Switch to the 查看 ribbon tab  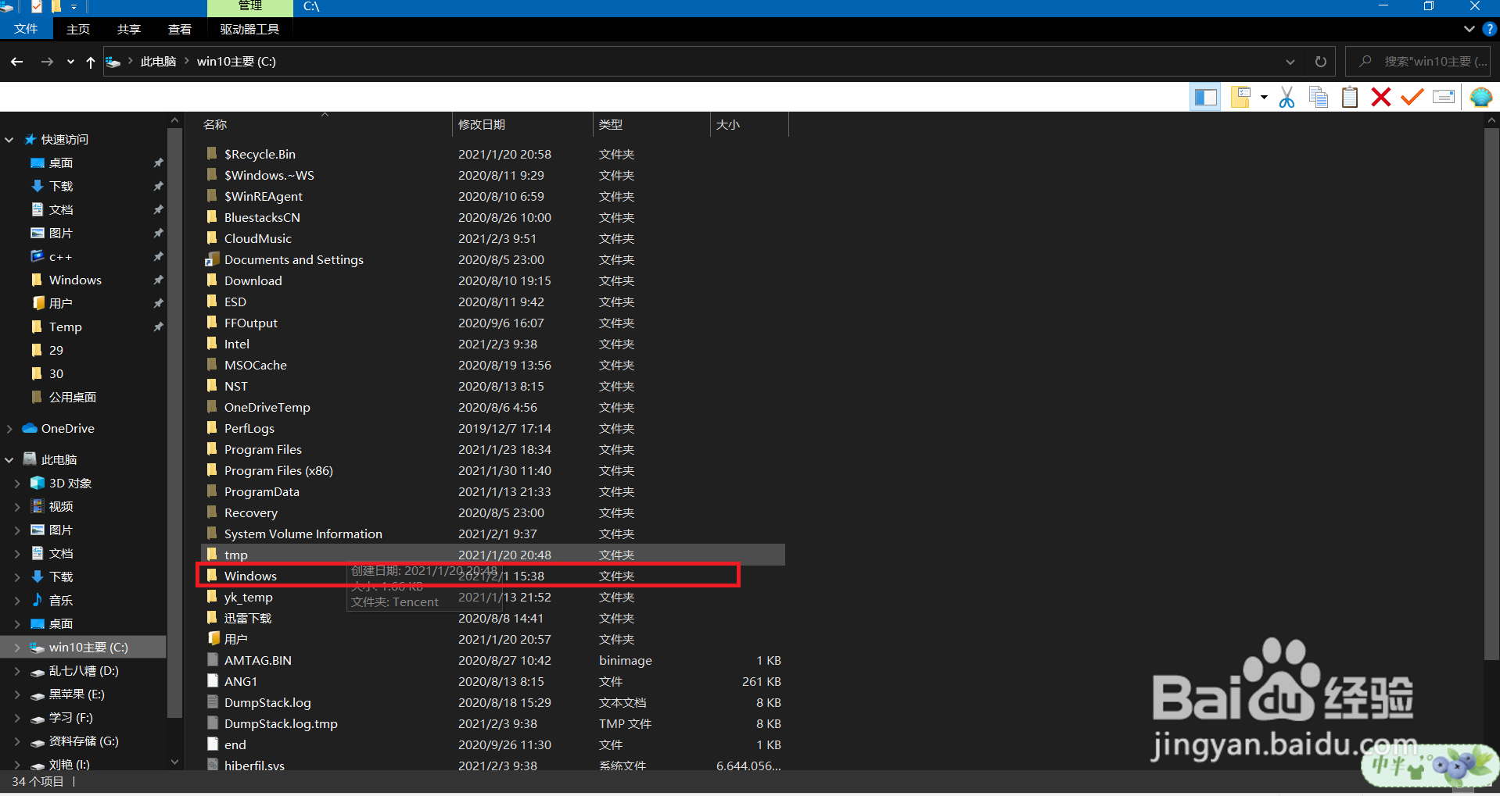click(x=179, y=29)
